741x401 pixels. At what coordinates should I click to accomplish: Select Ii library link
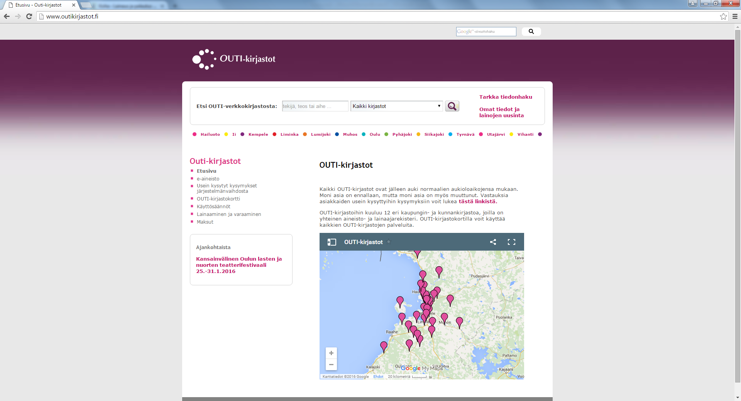pos(234,134)
